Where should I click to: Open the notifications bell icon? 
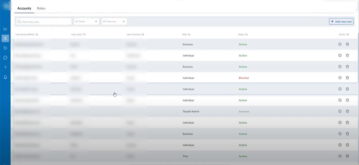[5, 77]
